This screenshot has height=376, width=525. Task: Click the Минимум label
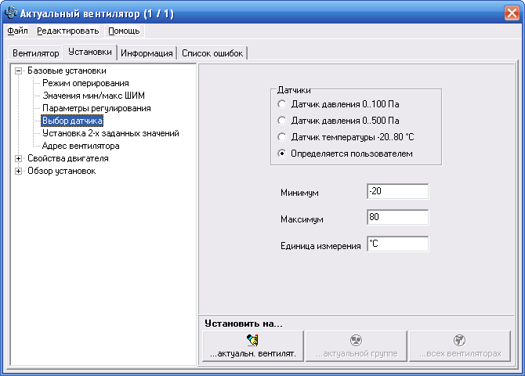pyautogui.click(x=299, y=193)
